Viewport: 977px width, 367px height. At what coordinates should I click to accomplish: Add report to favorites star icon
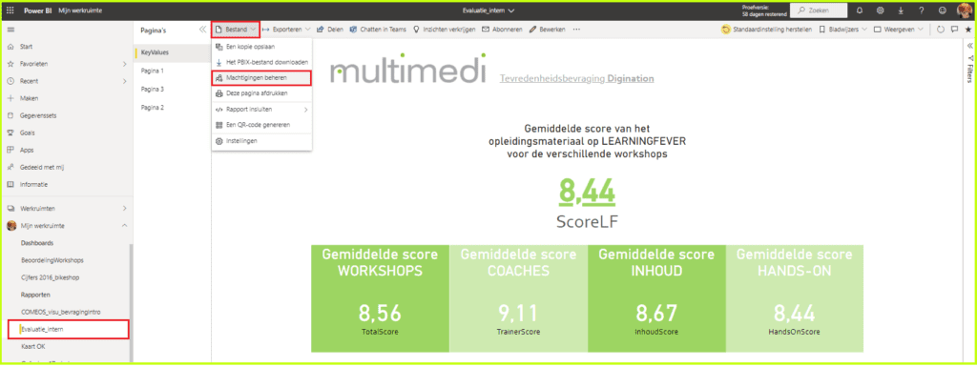[x=967, y=30]
